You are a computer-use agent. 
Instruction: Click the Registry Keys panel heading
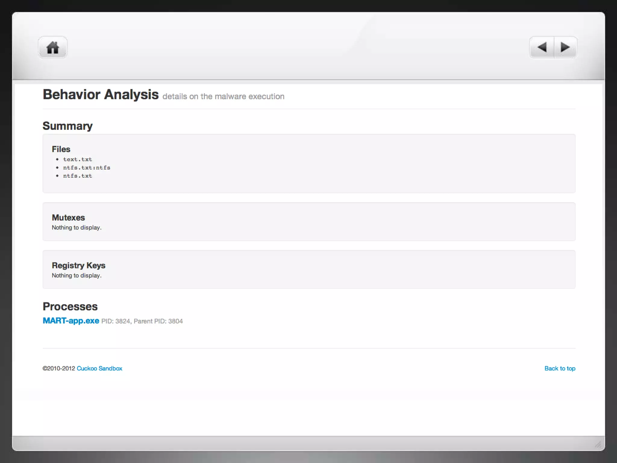[x=78, y=265]
